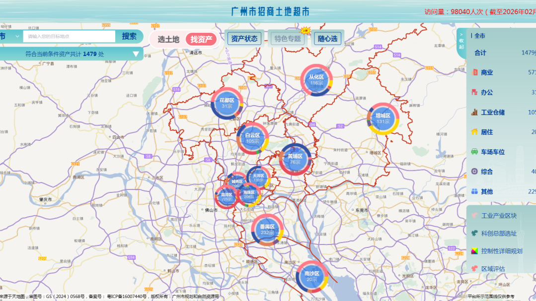Select the 办公 office category icon
Image resolution: width=536 pixels, height=301 pixels.
[474, 92]
